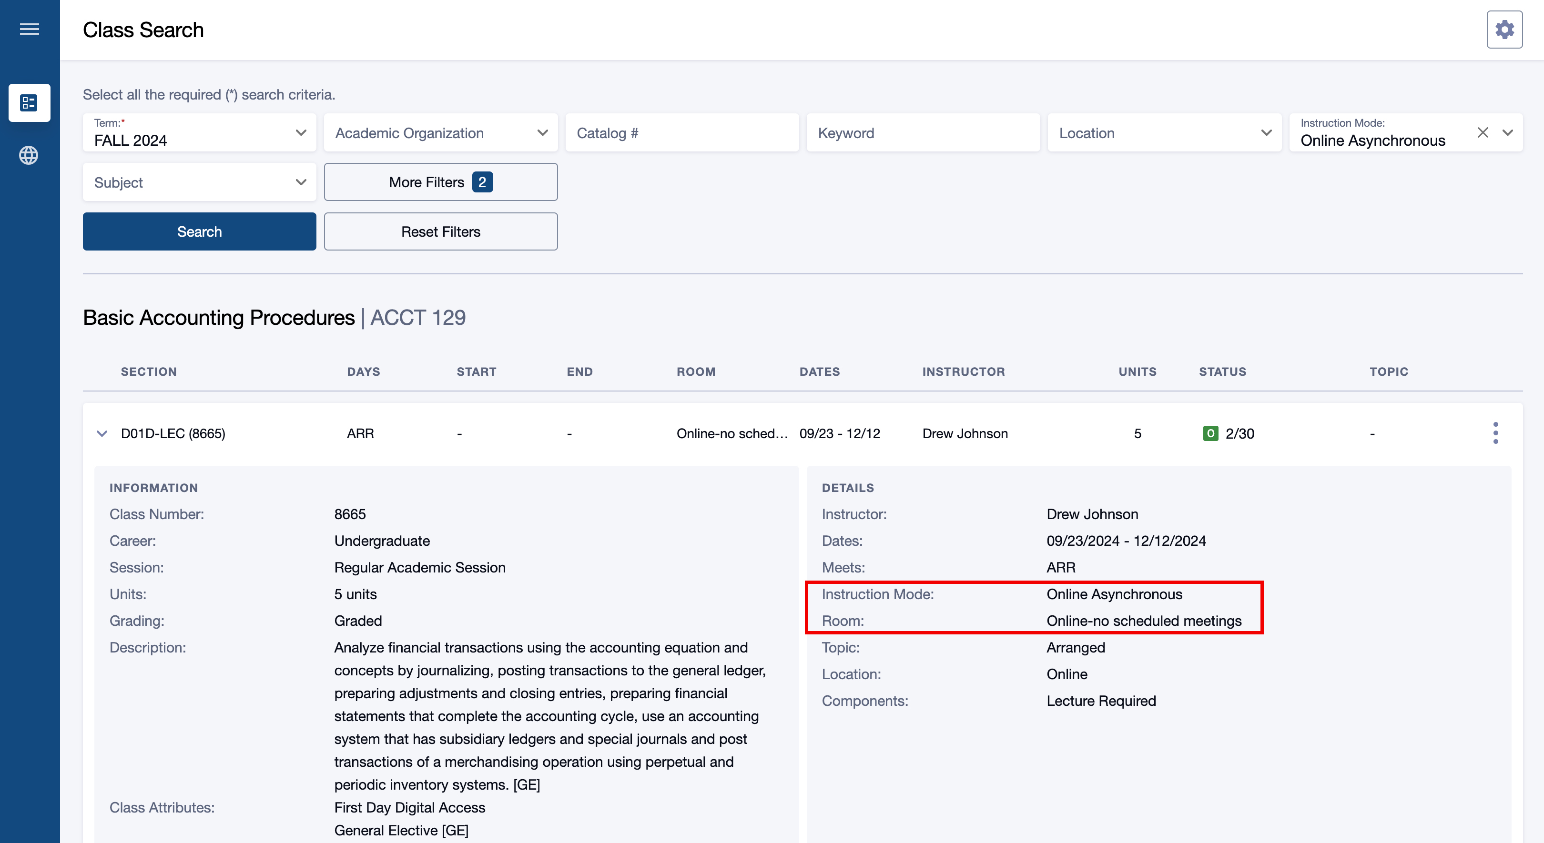This screenshot has width=1544, height=843.
Task: Click the DAYS column header
Action: [x=363, y=371]
